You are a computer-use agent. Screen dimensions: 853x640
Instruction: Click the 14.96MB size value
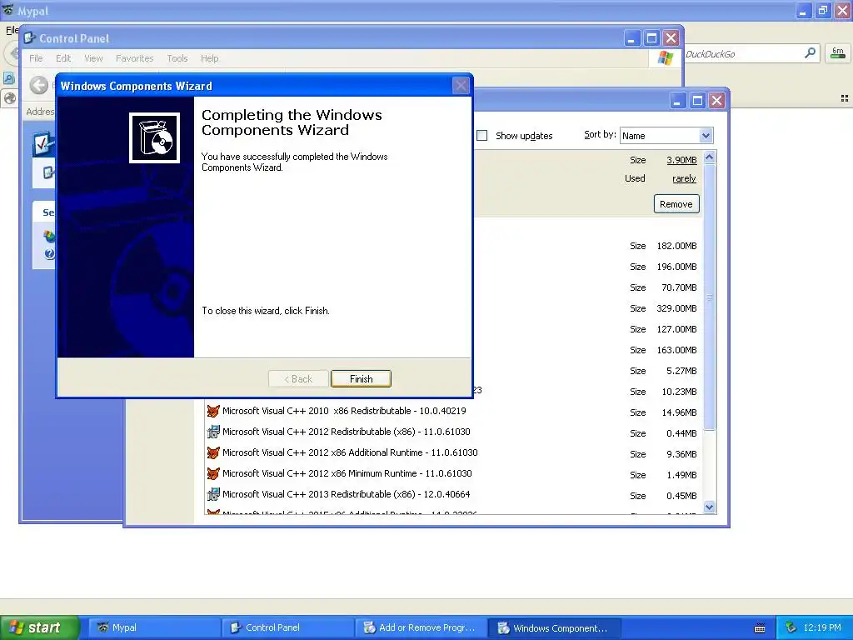coord(679,412)
